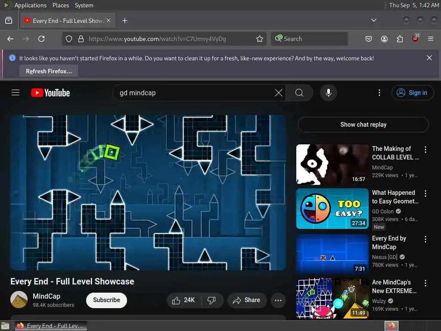The image size is (441, 331).
Task: Run the YouTube search magnifier button
Action: pyautogui.click(x=299, y=93)
